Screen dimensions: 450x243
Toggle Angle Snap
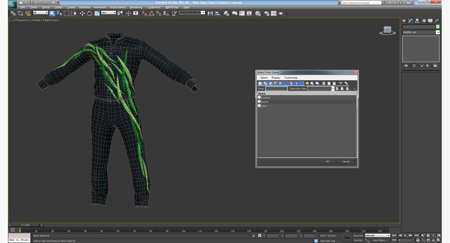click(151, 13)
